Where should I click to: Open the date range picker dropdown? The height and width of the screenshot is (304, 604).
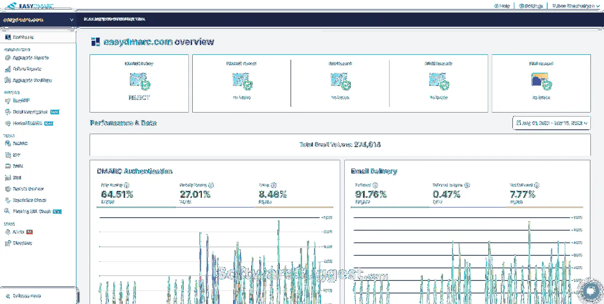(x=551, y=123)
